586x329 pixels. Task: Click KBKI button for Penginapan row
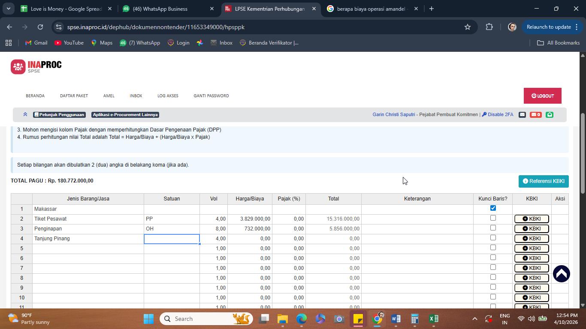532,229
